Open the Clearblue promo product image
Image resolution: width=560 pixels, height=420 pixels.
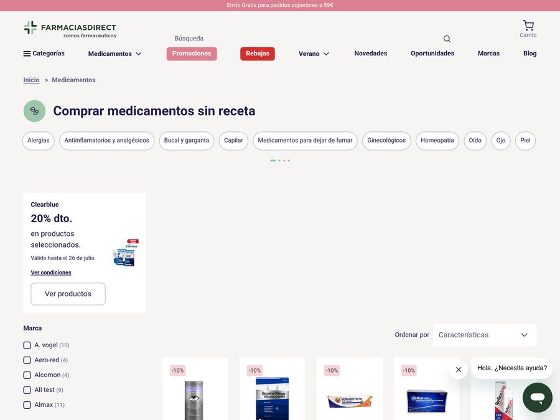tap(125, 253)
